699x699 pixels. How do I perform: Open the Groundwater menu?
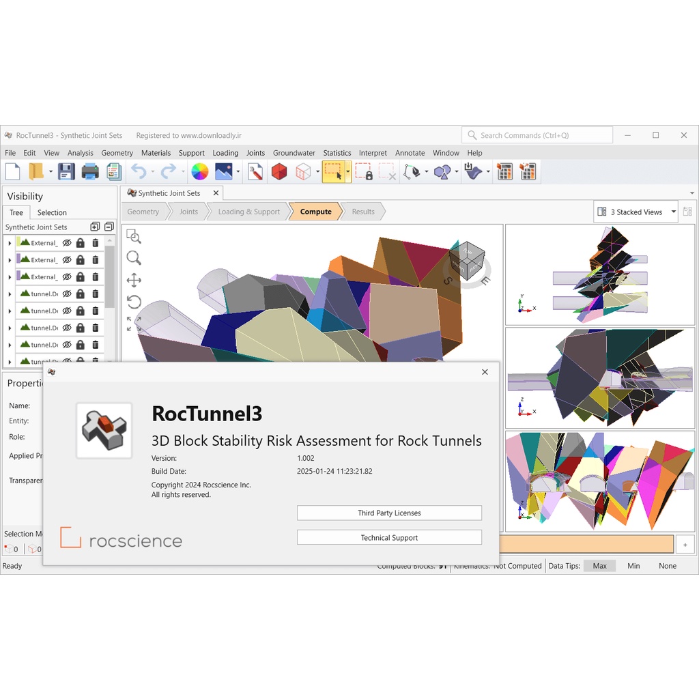pos(294,153)
